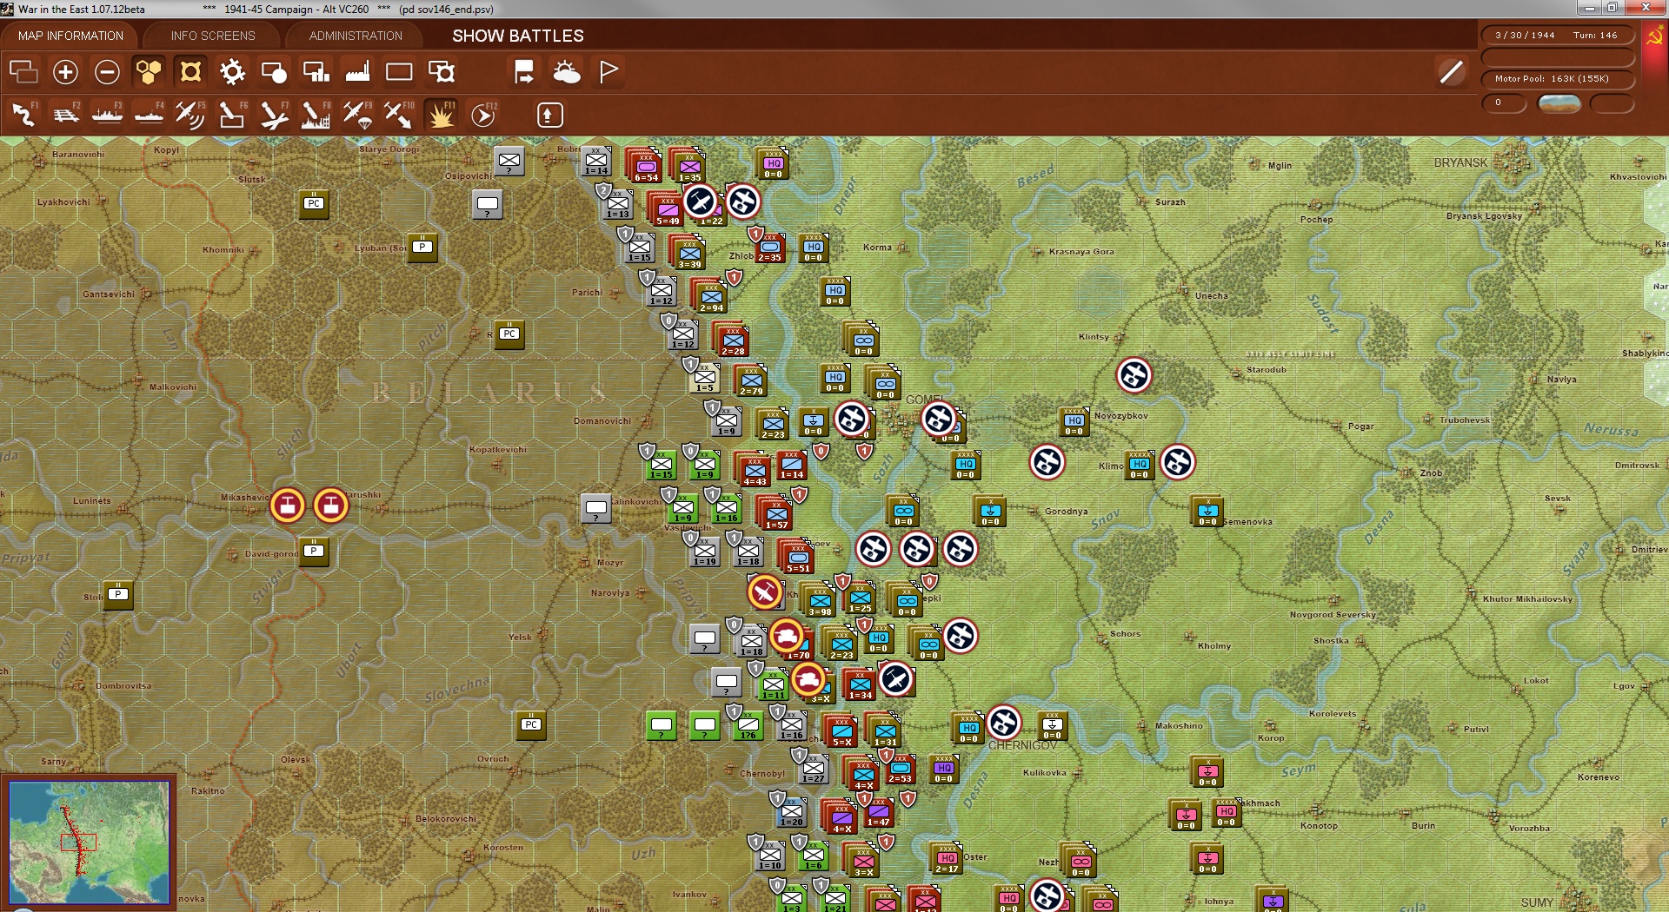Select the F6 bomb unit mode

(x=232, y=115)
